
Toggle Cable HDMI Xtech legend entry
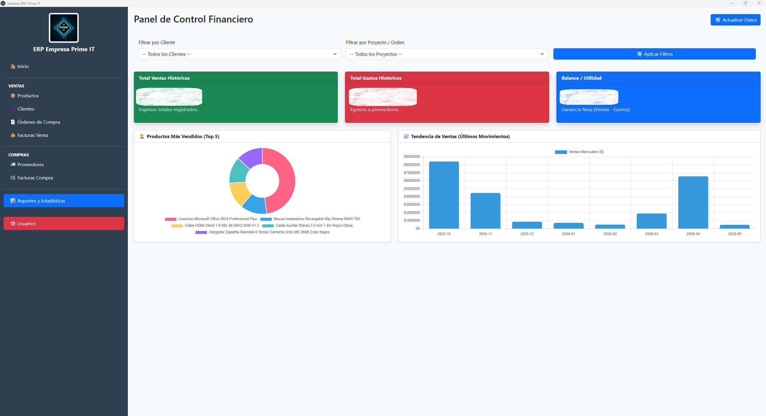215,226
